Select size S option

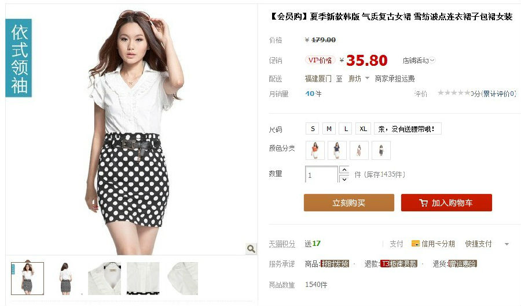click(x=313, y=129)
